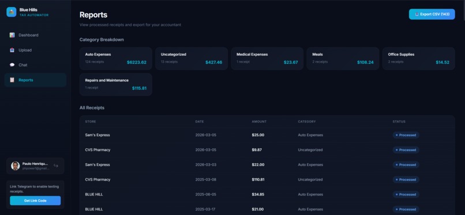The width and height of the screenshot is (465, 215).
Task: Click the STATUS column header
Action: (399, 122)
